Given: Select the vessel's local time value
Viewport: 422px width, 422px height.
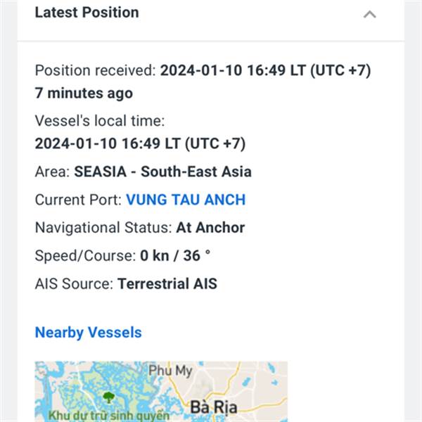Looking at the screenshot, I should 140,143.
